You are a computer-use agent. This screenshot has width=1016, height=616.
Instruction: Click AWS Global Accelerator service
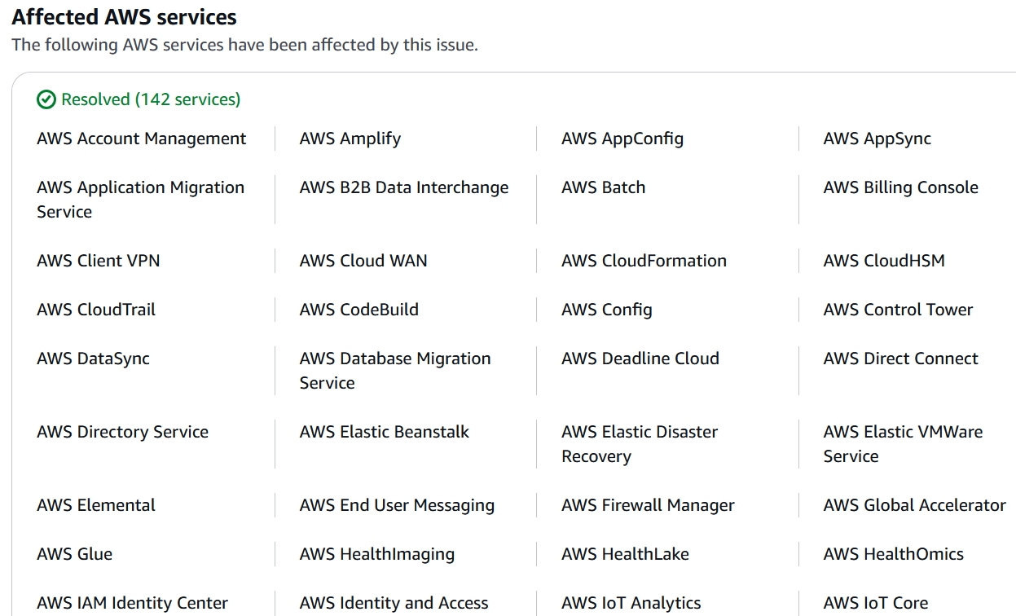[914, 505]
